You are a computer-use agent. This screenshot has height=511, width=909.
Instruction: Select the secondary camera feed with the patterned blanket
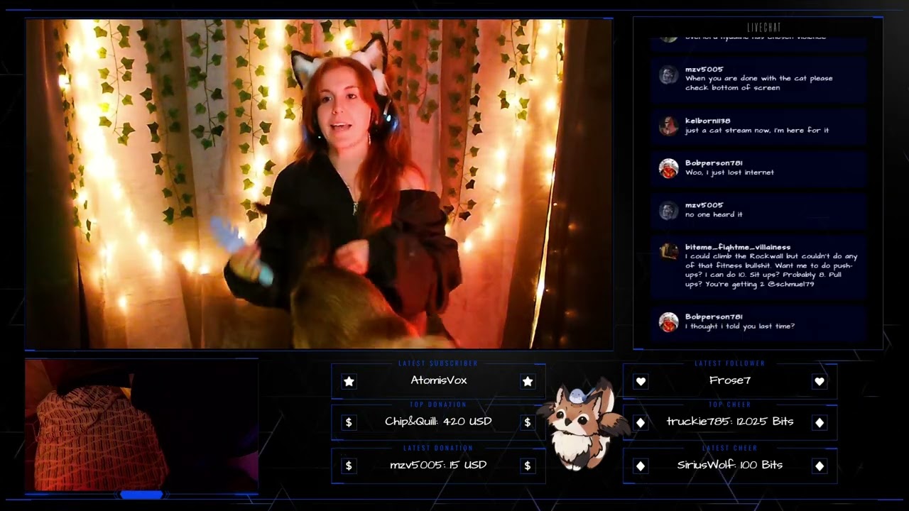click(141, 425)
